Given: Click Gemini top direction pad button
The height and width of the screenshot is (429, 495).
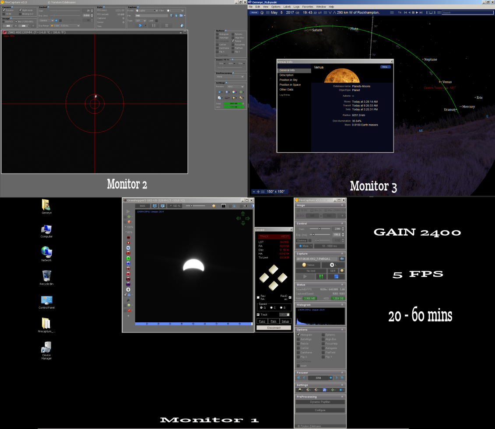Looking at the screenshot, I should (x=274, y=269).
